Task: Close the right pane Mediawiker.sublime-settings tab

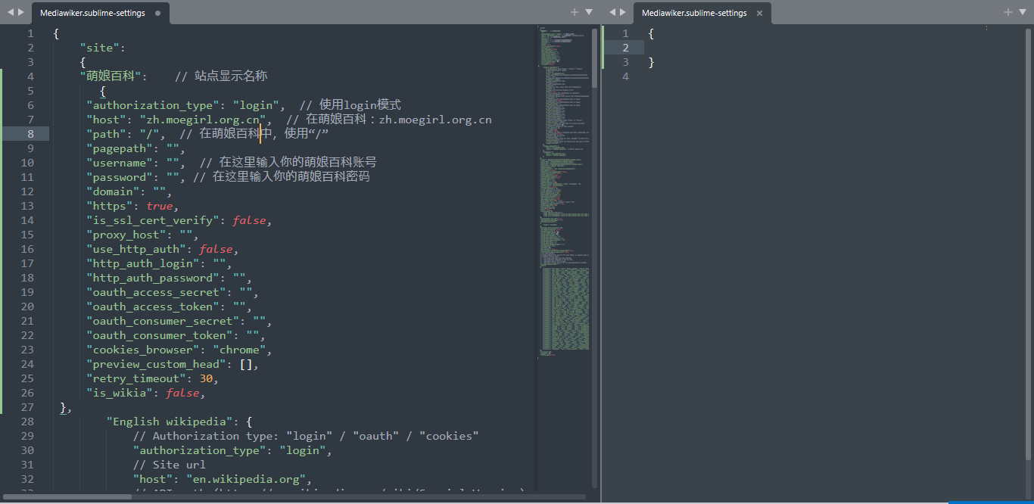Action: tap(759, 14)
